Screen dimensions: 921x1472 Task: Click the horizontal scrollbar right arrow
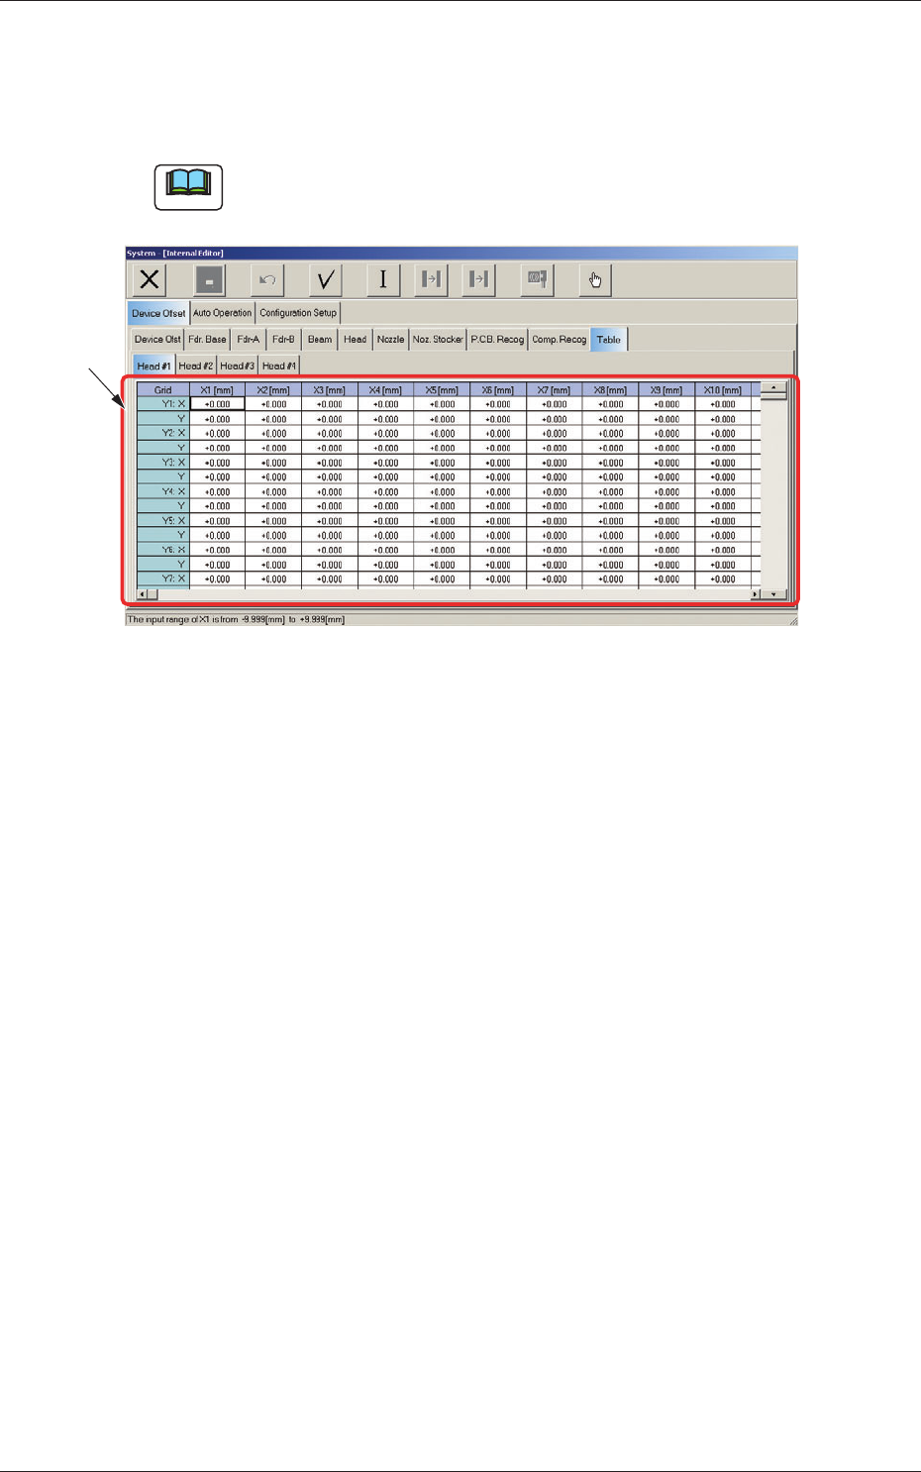[x=755, y=594]
